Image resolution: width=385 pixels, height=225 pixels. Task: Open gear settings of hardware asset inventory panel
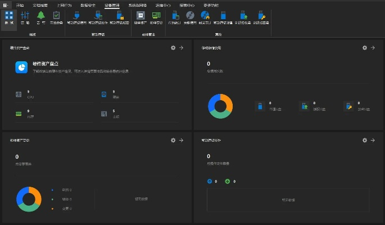[173, 48]
